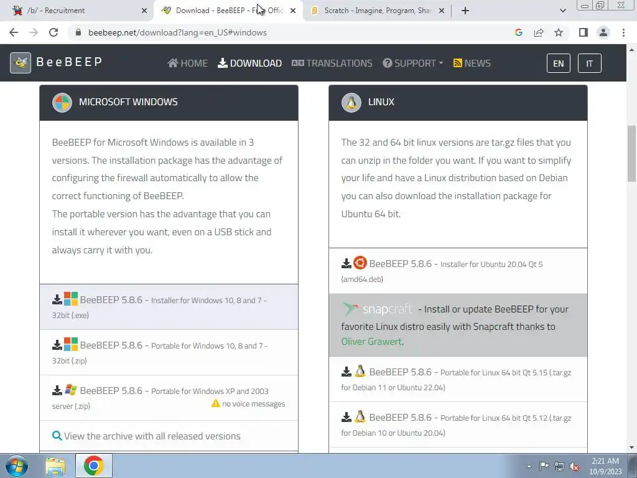The width and height of the screenshot is (637, 478).
Task: Bookmark this page with the star icon
Action: tap(559, 32)
